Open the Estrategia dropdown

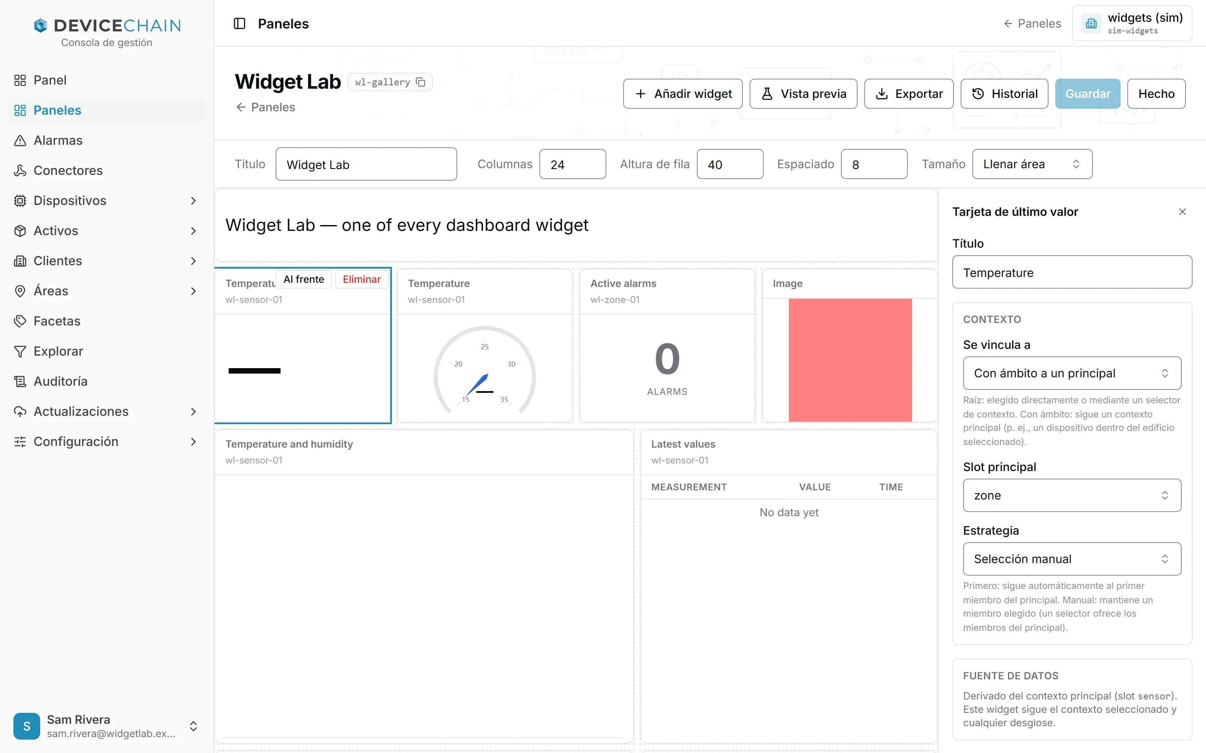tap(1072, 559)
